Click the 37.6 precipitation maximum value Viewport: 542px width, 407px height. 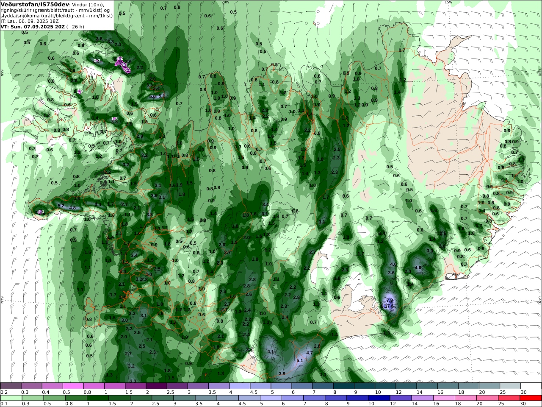390,306
